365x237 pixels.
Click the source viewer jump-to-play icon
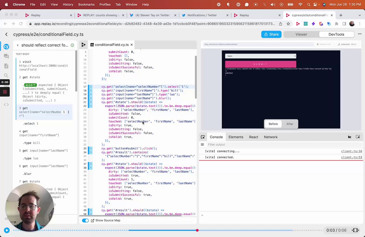(x=84, y=45)
